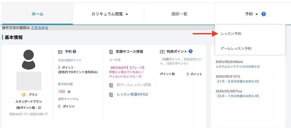Click the calendar icon in 予約 section

tap(60, 52)
